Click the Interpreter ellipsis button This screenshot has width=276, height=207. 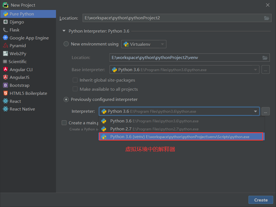coord(266,111)
